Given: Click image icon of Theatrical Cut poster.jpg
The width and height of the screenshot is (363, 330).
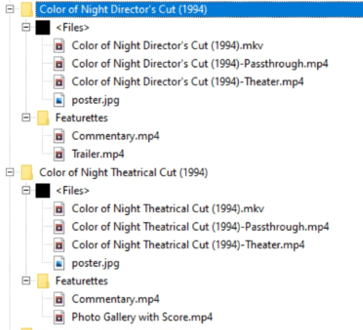Looking at the screenshot, I should point(59,263).
